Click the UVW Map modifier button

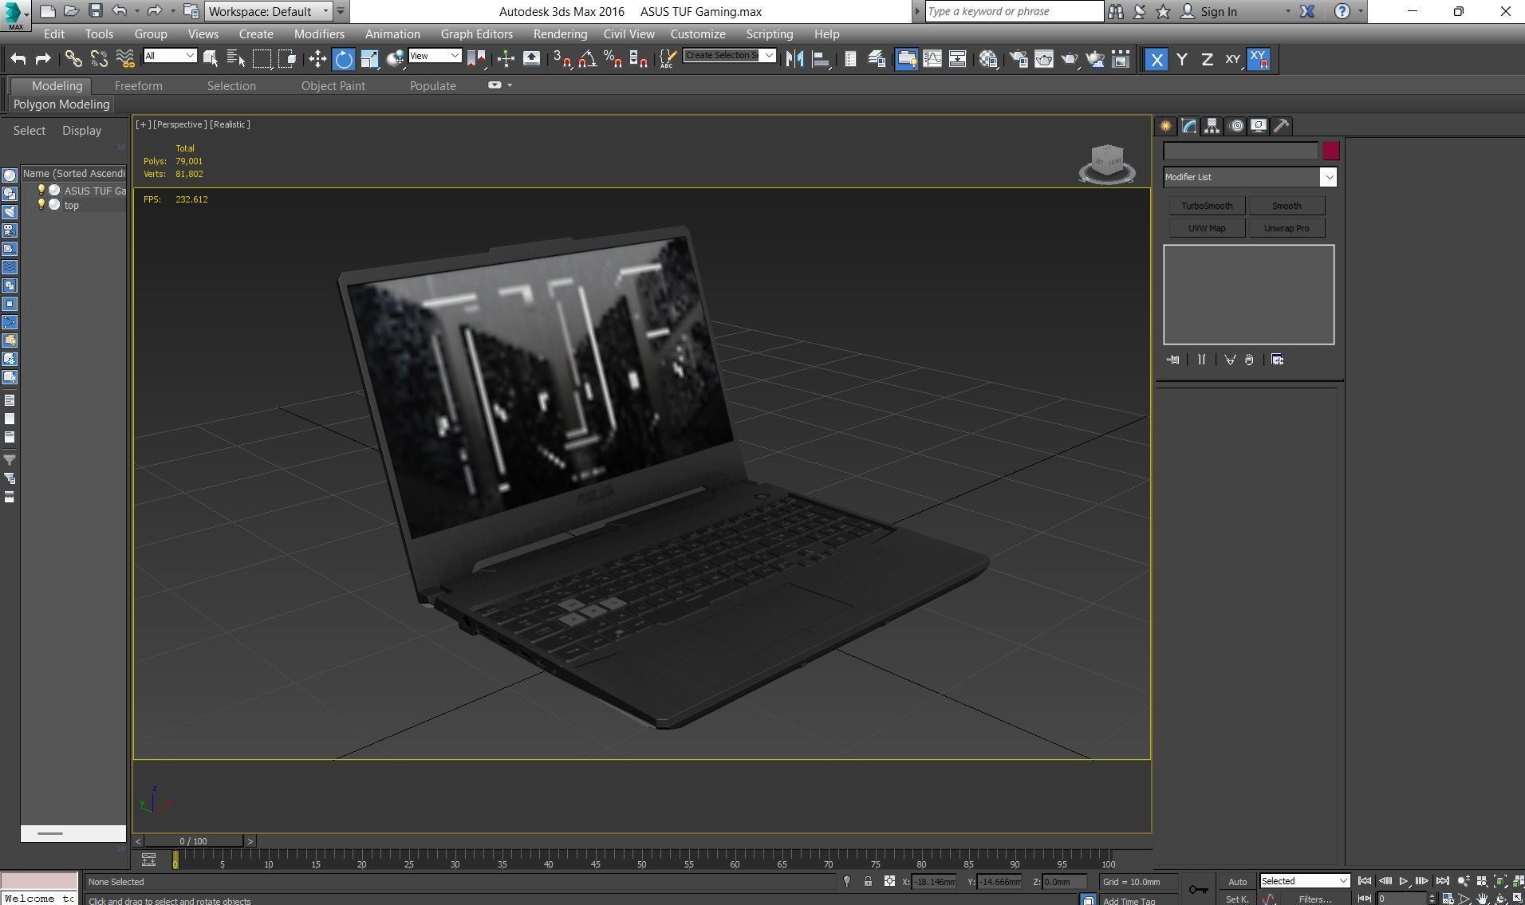coord(1207,228)
